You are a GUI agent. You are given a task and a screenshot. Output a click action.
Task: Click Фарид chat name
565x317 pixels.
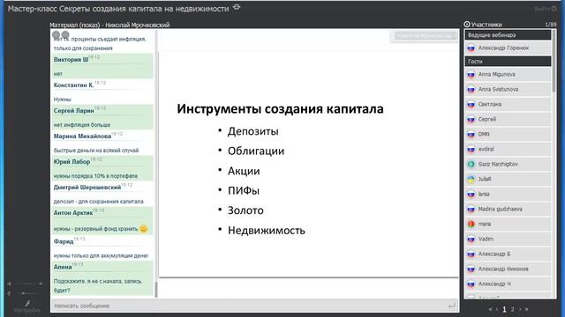[64, 241]
